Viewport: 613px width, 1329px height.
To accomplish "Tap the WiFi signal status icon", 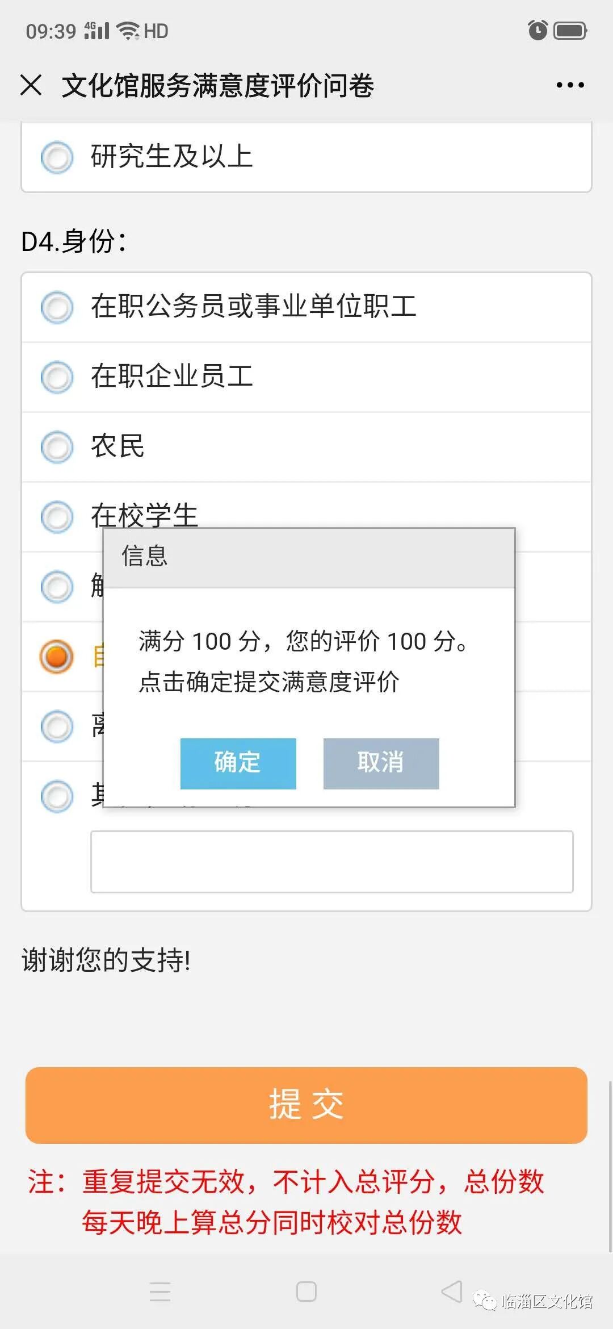I will pos(128,30).
